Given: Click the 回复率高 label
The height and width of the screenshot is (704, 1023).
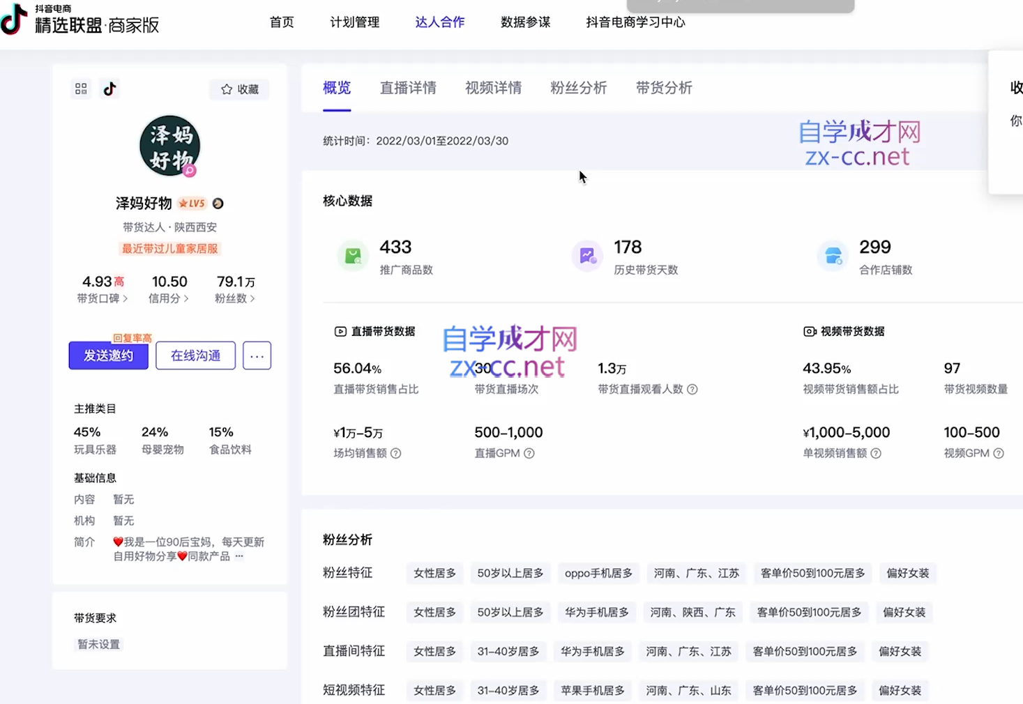Looking at the screenshot, I should (132, 338).
